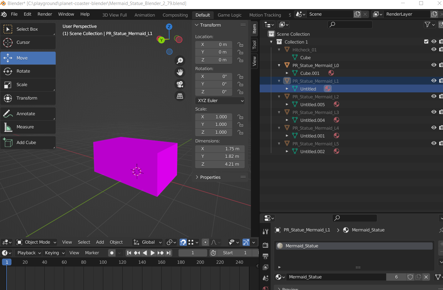443x290 pixels.
Task: Open the Playback dropdown
Action: (x=29, y=253)
